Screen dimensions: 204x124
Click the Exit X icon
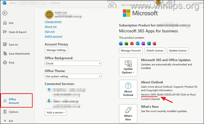[x=5, y=121]
